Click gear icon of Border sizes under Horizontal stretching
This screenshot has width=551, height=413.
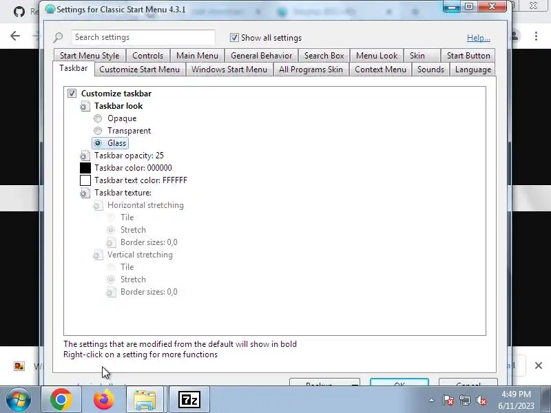click(x=111, y=242)
